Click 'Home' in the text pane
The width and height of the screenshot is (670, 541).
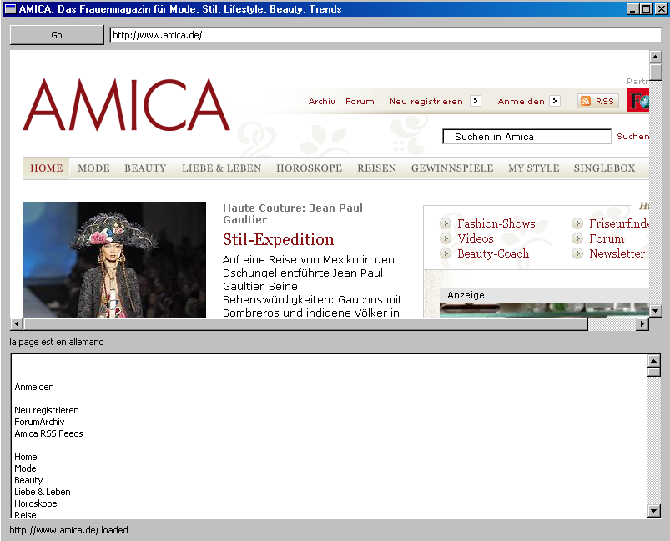(26, 457)
